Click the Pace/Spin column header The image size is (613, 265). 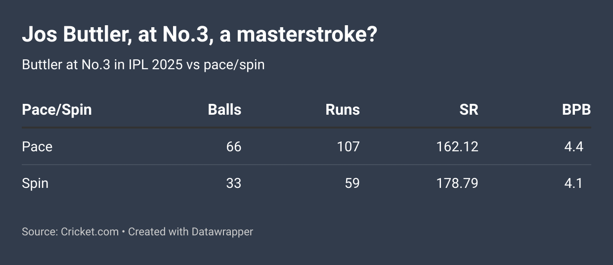pos(57,110)
